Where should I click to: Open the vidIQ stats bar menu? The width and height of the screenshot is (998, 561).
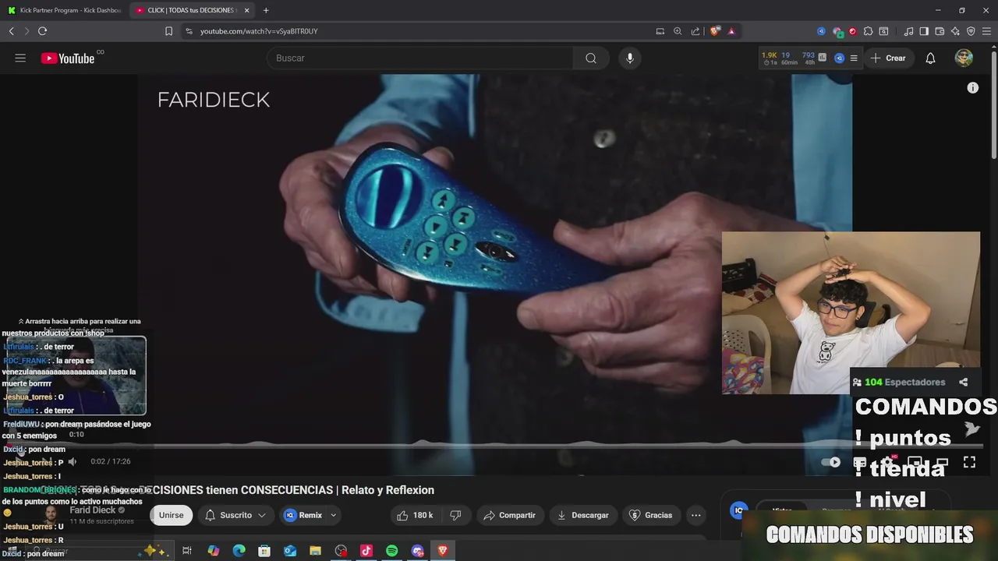tap(854, 58)
